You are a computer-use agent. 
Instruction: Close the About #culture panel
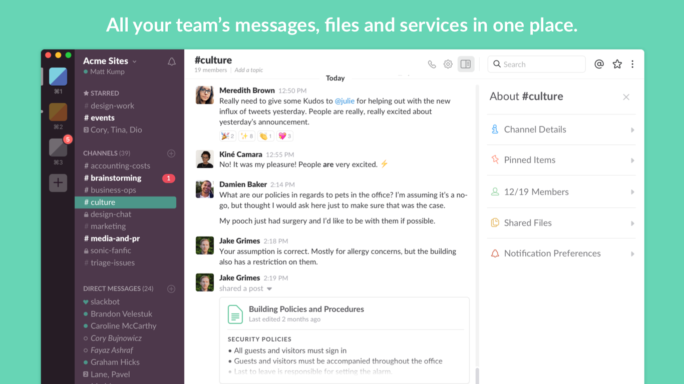coord(626,97)
